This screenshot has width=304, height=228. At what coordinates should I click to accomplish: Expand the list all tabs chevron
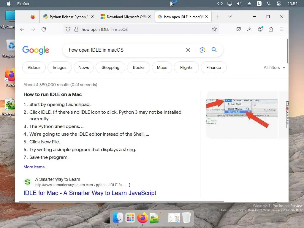(230, 17)
